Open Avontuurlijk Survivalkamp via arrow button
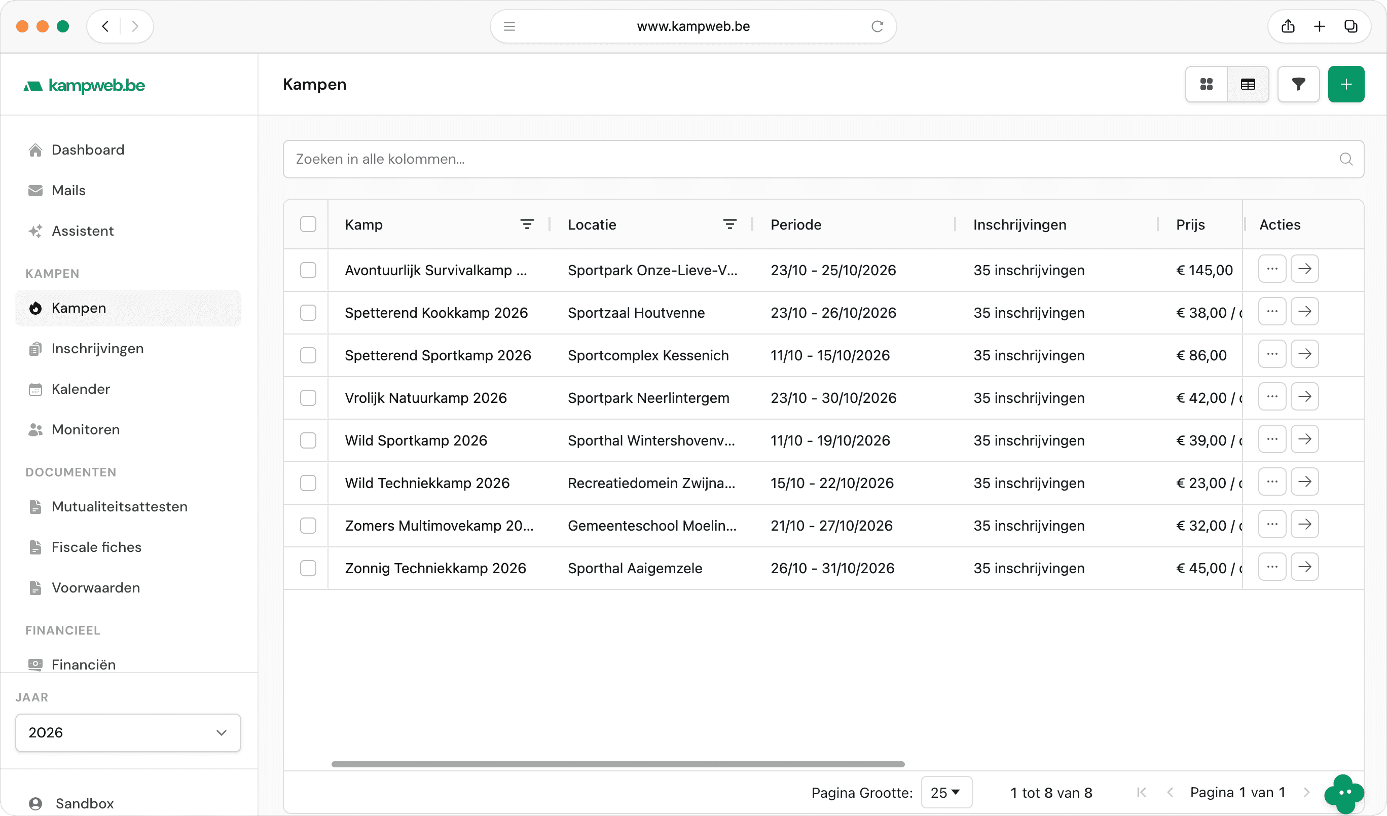 point(1304,269)
